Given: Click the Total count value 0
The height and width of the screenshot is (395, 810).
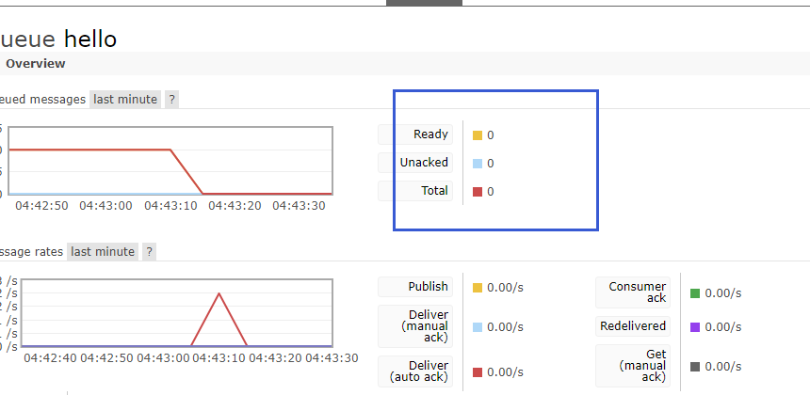Looking at the screenshot, I should (490, 192).
